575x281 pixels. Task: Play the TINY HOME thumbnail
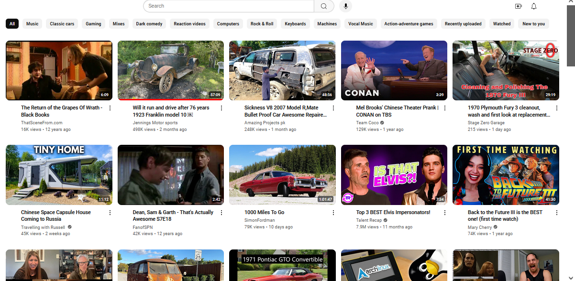[59, 175]
